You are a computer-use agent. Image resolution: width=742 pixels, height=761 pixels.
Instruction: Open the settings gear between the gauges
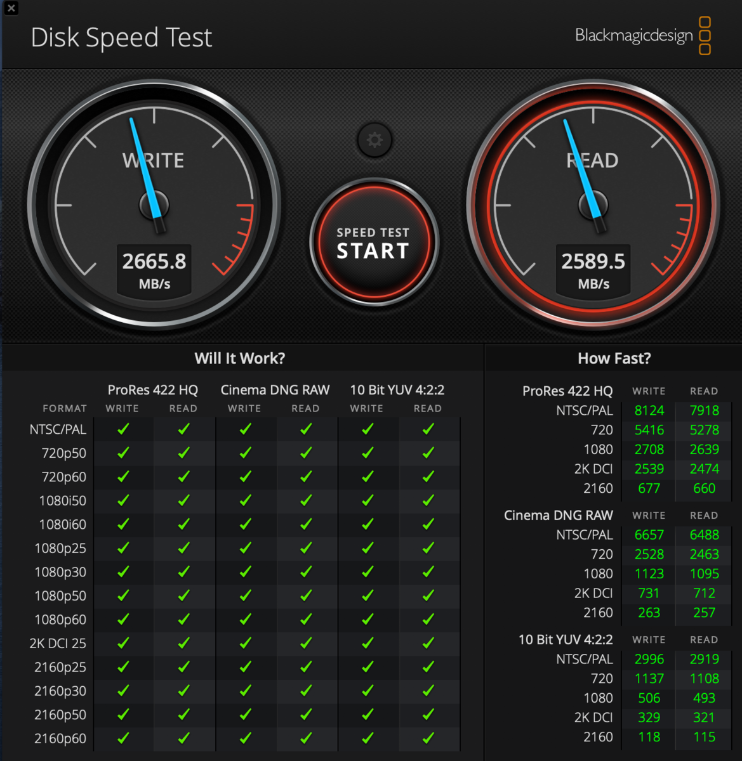[374, 140]
